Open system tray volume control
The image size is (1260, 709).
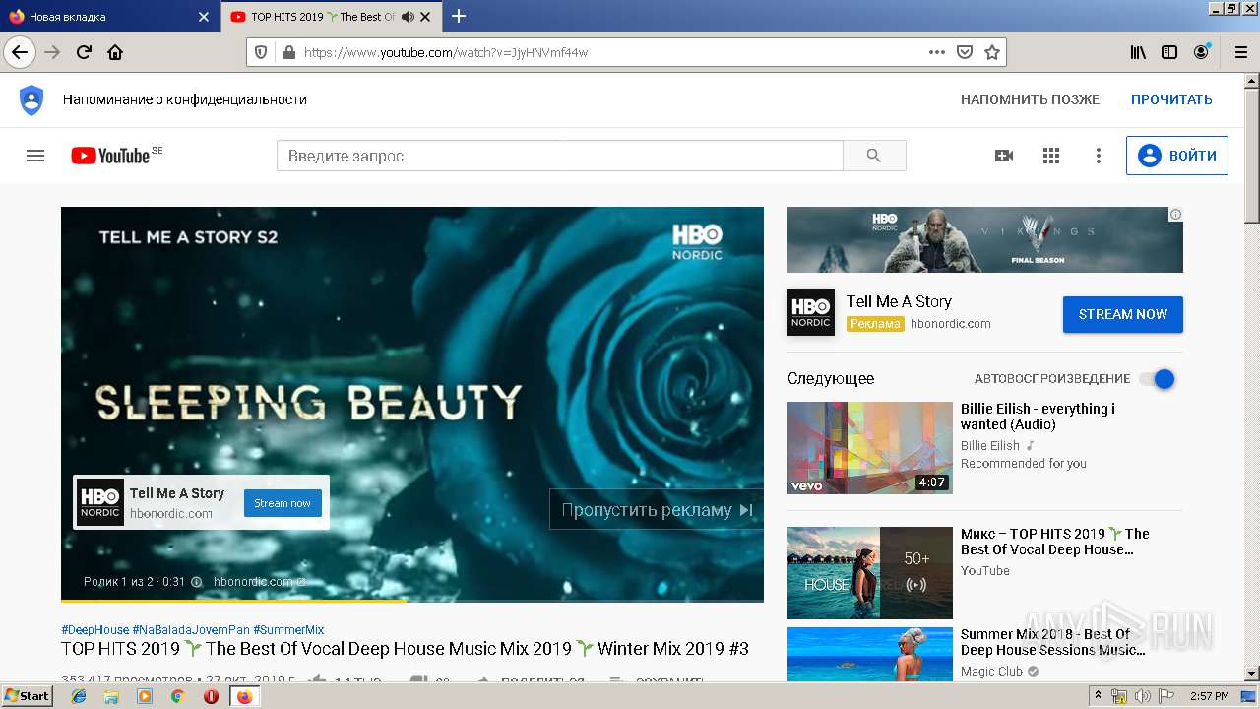1143,696
